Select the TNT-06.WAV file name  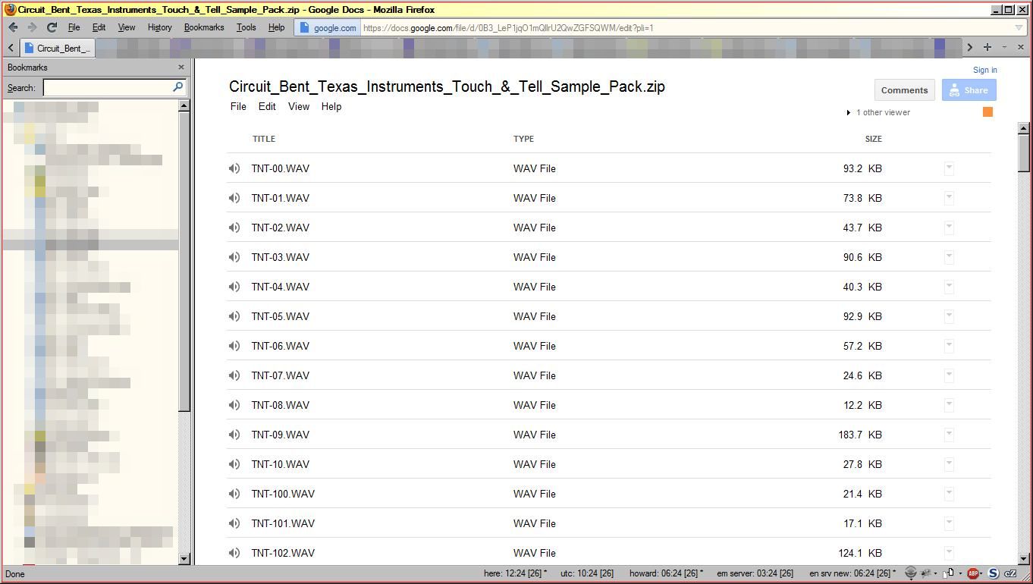coord(281,346)
